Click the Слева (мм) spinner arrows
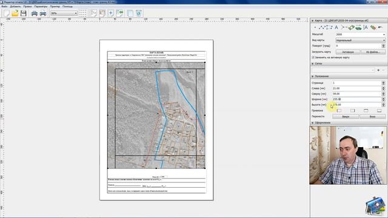This screenshot has width=388, height=218. point(383,88)
